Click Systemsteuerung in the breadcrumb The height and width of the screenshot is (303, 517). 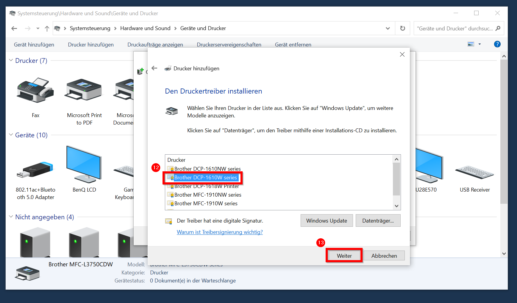pyautogui.click(x=90, y=28)
